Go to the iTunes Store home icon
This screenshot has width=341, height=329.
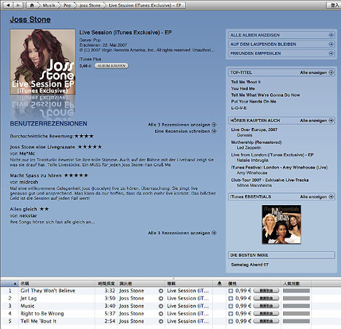click(x=32, y=5)
